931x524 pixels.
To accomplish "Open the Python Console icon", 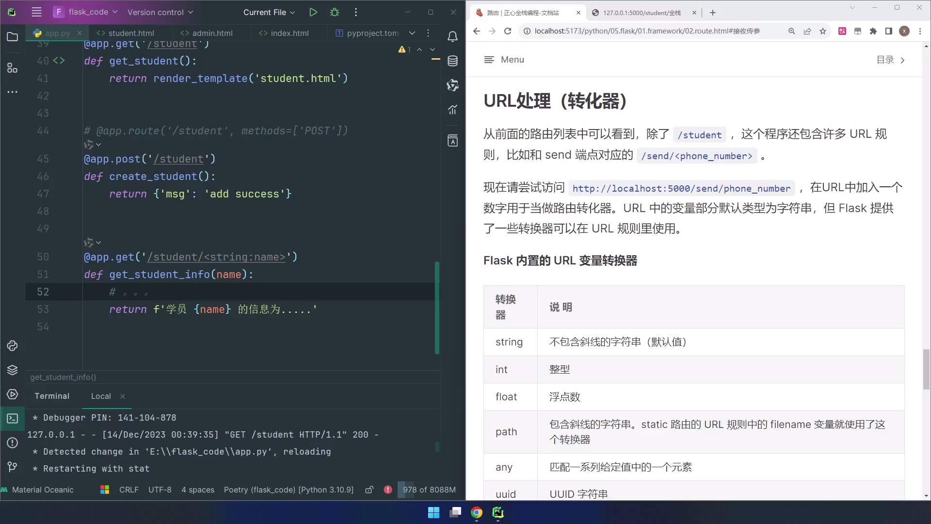I will [x=12, y=345].
